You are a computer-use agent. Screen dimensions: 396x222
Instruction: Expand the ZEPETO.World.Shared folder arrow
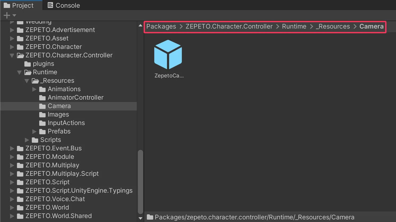(12, 216)
